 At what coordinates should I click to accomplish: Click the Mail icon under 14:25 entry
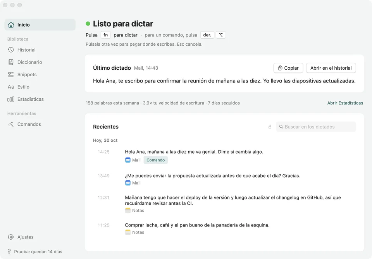point(128,160)
